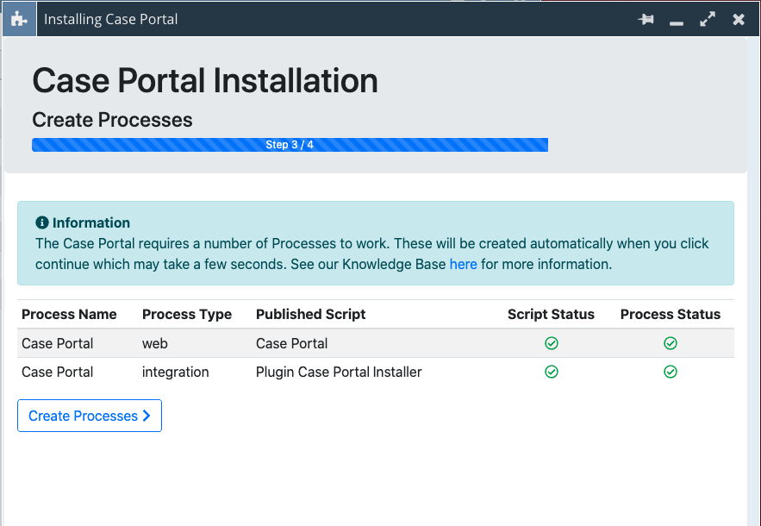The width and height of the screenshot is (761, 526).
Task: Click the Process Name column header
Action: (x=69, y=314)
